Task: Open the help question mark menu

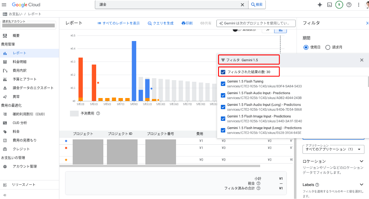Action: point(349,5)
